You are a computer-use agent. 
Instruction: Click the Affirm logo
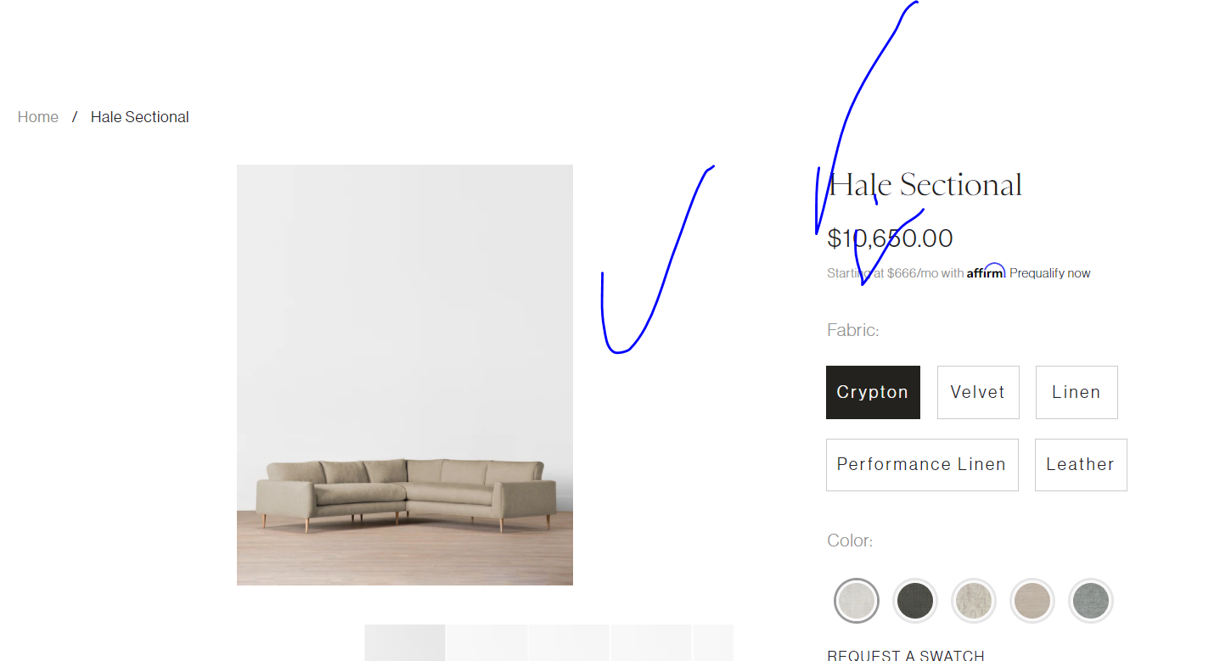coord(986,272)
